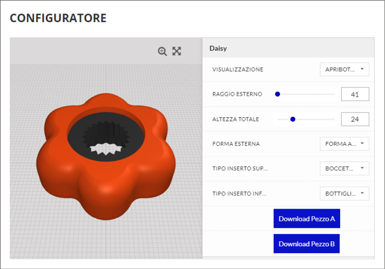Click the RAGGIO ESTERNO label
The width and height of the screenshot is (385, 269).
pyautogui.click(x=237, y=94)
